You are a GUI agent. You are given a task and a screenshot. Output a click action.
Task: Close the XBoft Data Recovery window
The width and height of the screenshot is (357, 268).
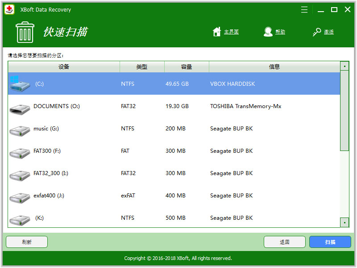pyautogui.click(x=348, y=9)
